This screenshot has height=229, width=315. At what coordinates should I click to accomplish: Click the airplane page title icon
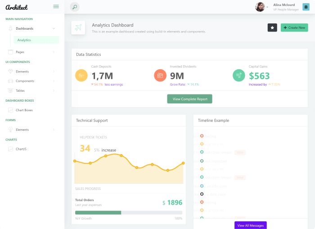[x=78, y=27]
